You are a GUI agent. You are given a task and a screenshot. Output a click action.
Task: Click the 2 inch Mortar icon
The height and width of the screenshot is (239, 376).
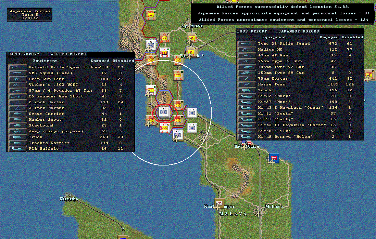click(17, 102)
